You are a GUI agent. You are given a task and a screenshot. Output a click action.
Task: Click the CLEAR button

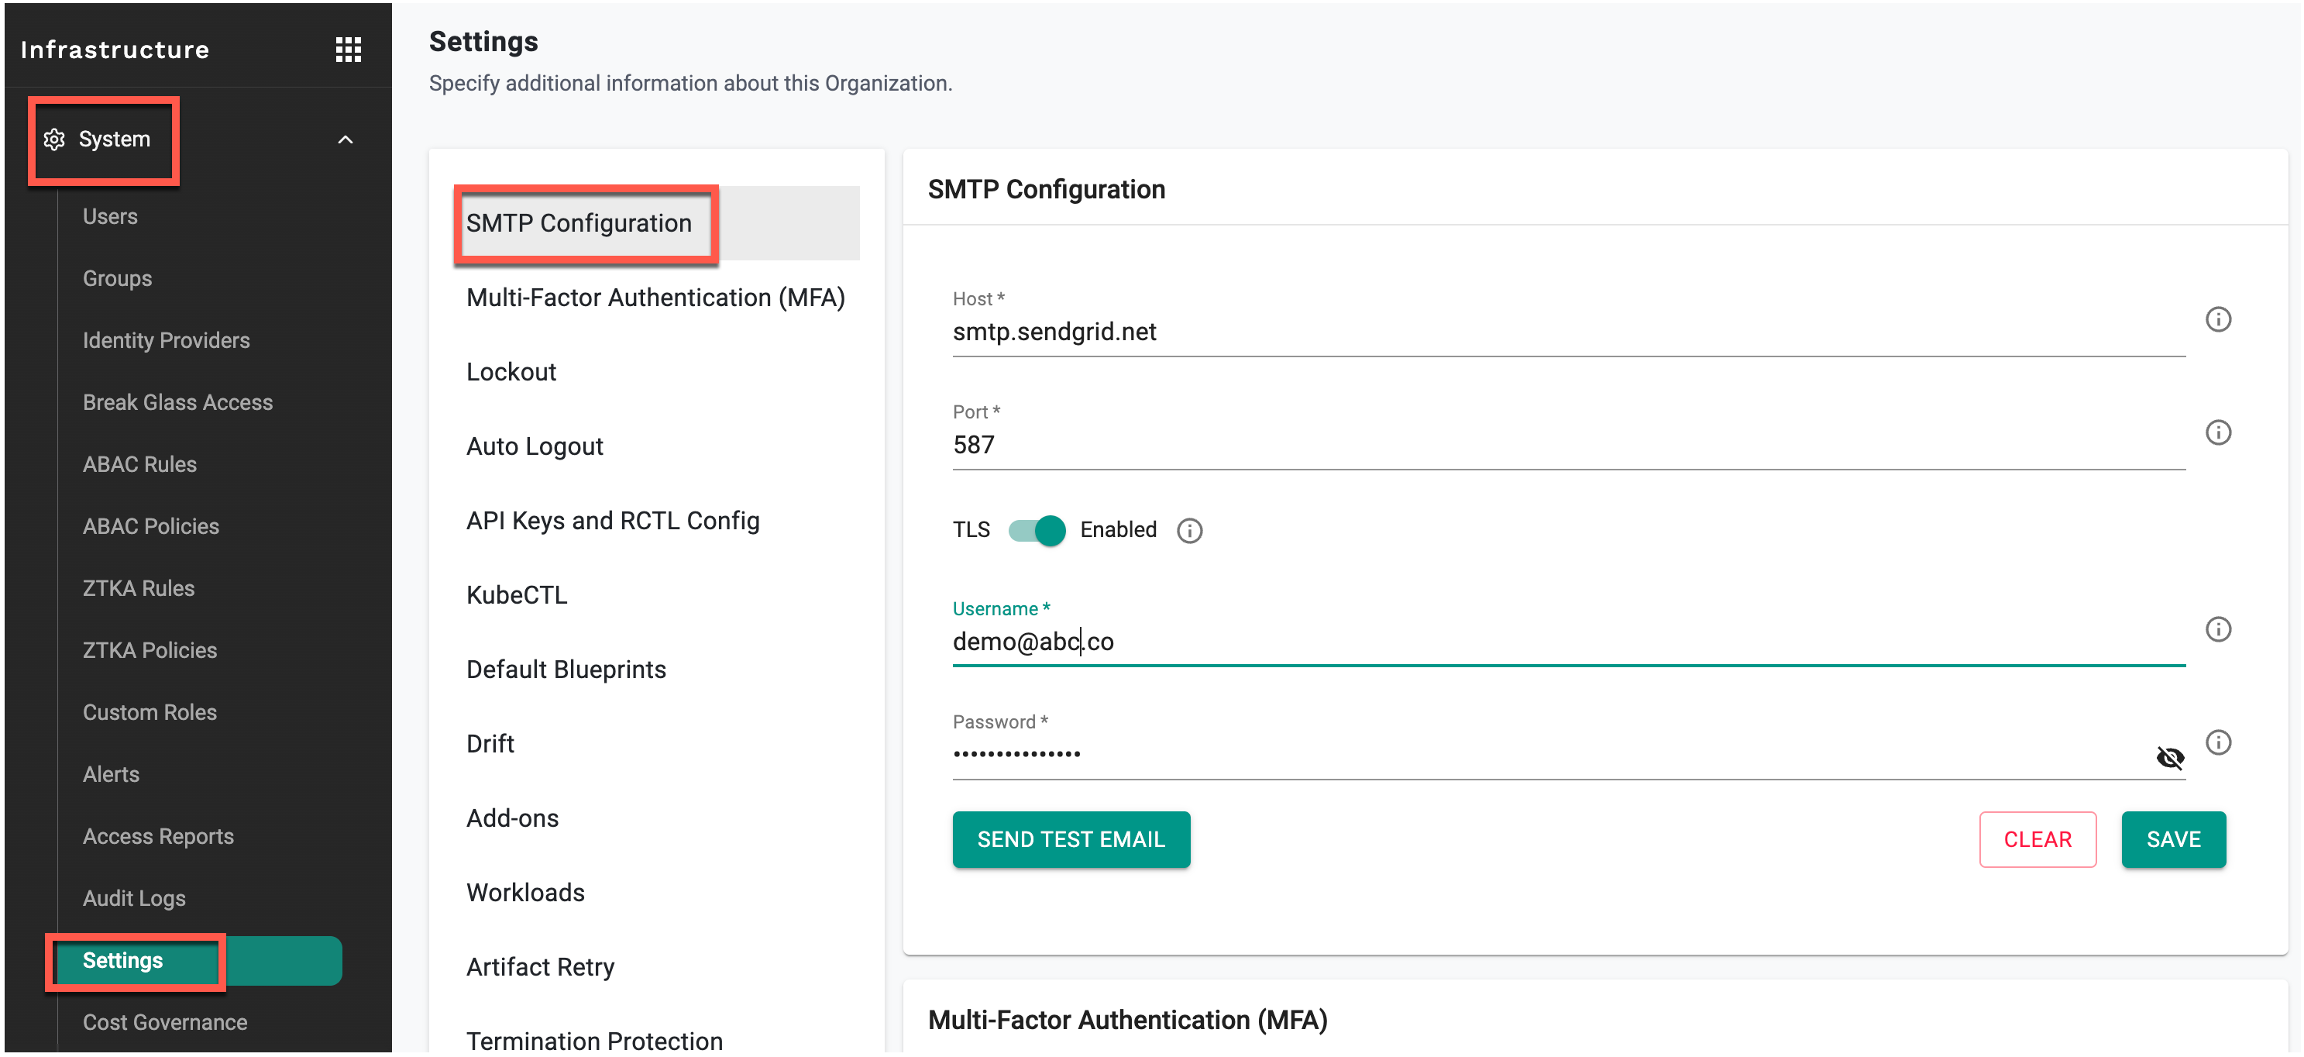pyautogui.click(x=2037, y=839)
